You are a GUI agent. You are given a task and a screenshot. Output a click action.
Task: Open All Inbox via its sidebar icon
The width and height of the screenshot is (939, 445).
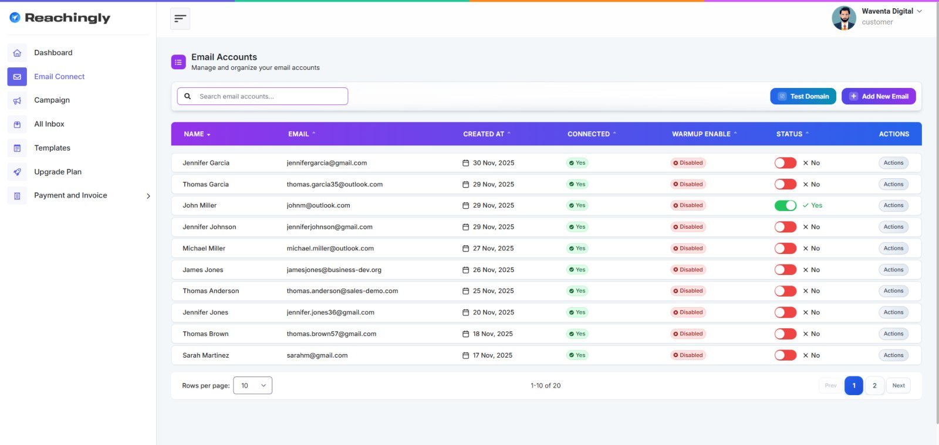(17, 124)
